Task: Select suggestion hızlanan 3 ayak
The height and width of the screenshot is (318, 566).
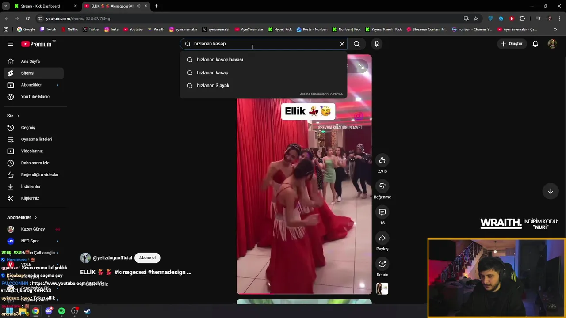Action: [264, 85]
